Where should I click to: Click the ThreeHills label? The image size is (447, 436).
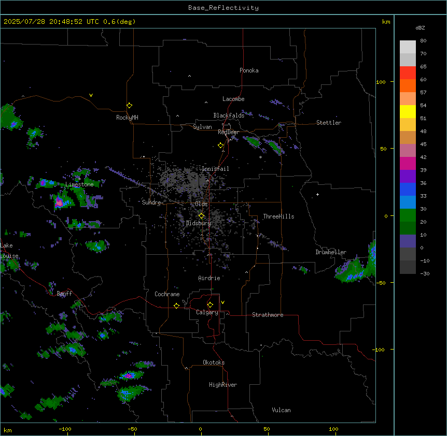278,216
